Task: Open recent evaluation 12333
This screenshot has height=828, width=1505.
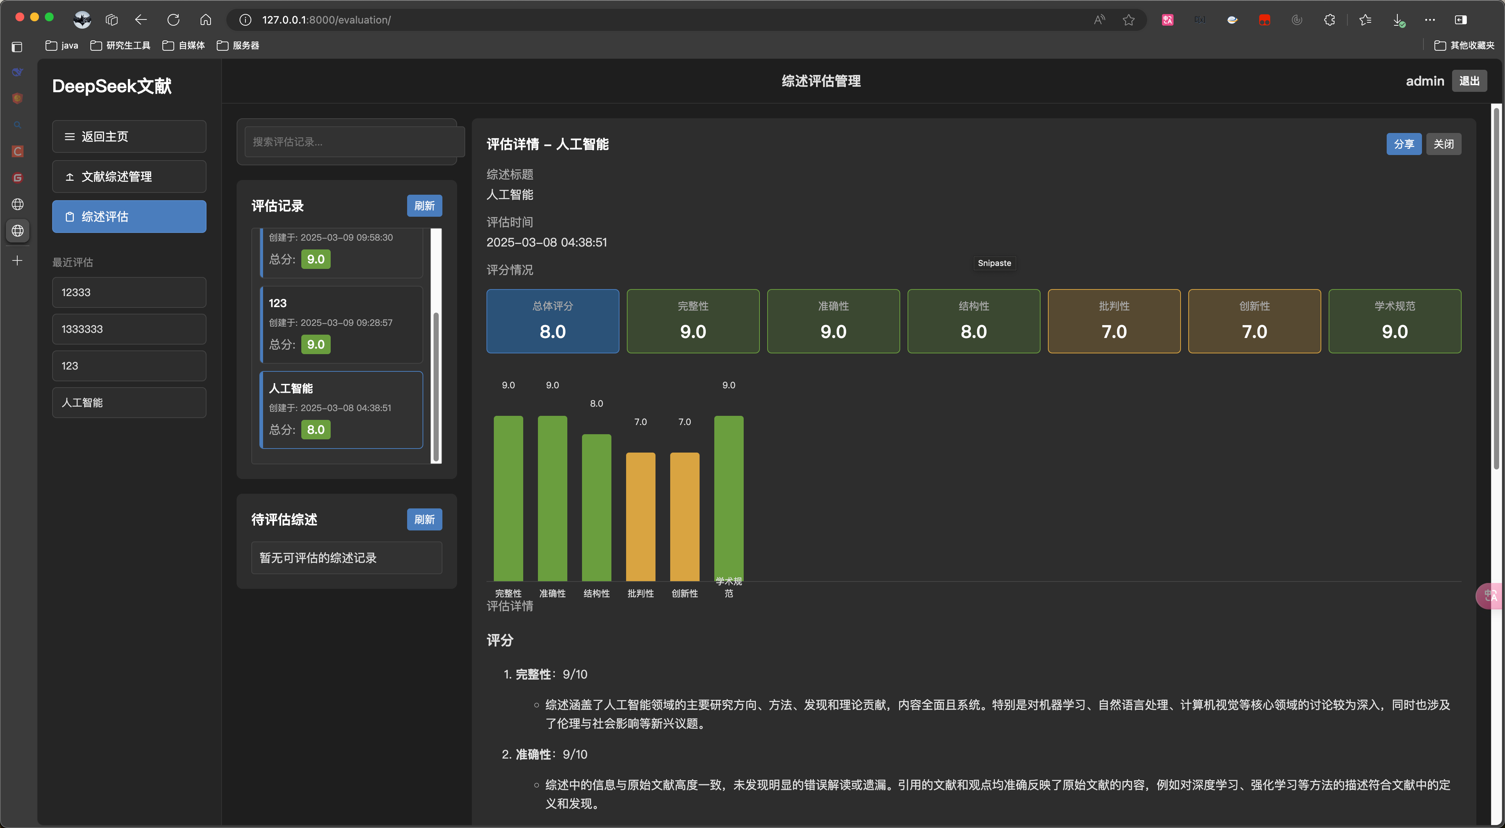Action: (129, 292)
